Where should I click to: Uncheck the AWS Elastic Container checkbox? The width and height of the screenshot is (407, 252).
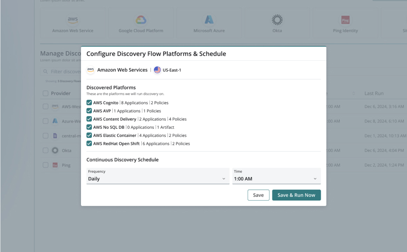tap(89, 135)
